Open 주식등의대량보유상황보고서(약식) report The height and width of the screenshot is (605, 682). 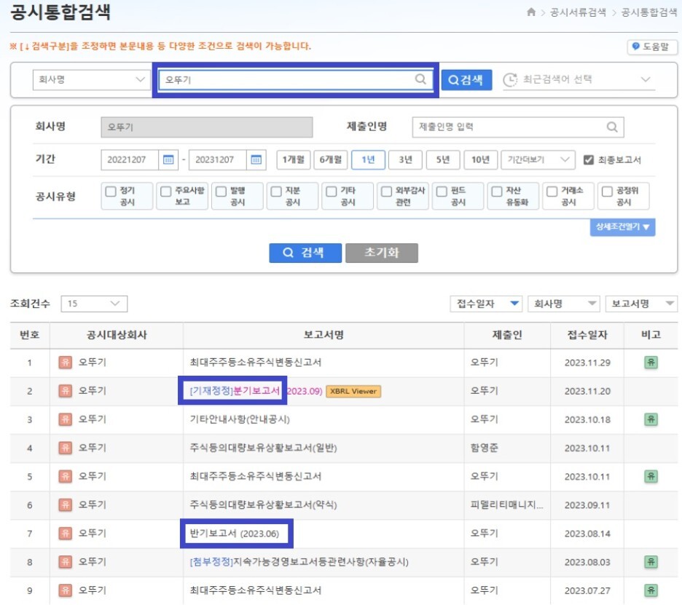coord(263,505)
